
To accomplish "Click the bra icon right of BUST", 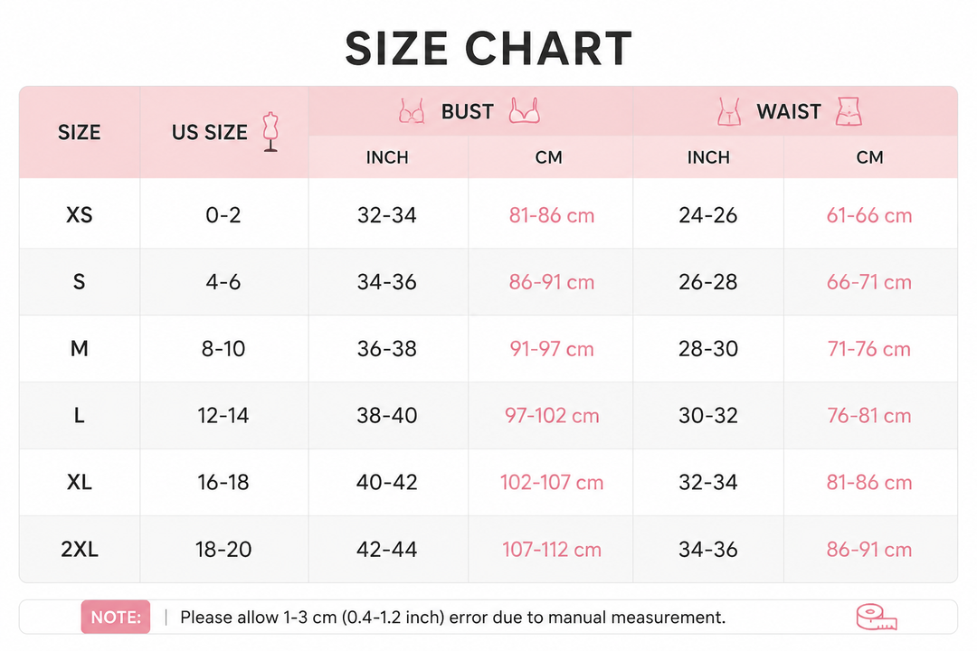I will pyautogui.click(x=524, y=110).
